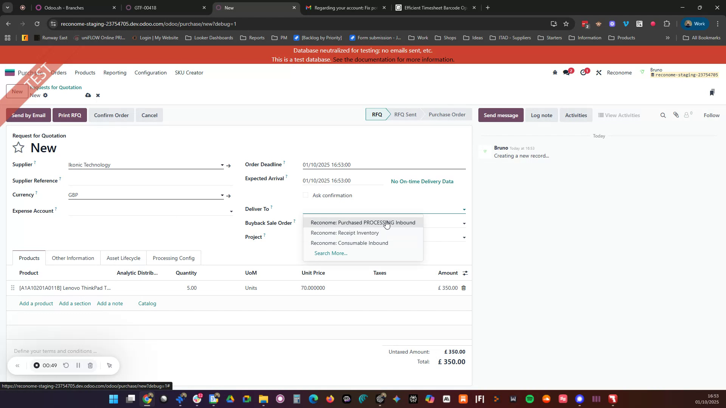Open the Discuss conversations icon with 2 notifications
The height and width of the screenshot is (408, 726).
coord(567,72)
